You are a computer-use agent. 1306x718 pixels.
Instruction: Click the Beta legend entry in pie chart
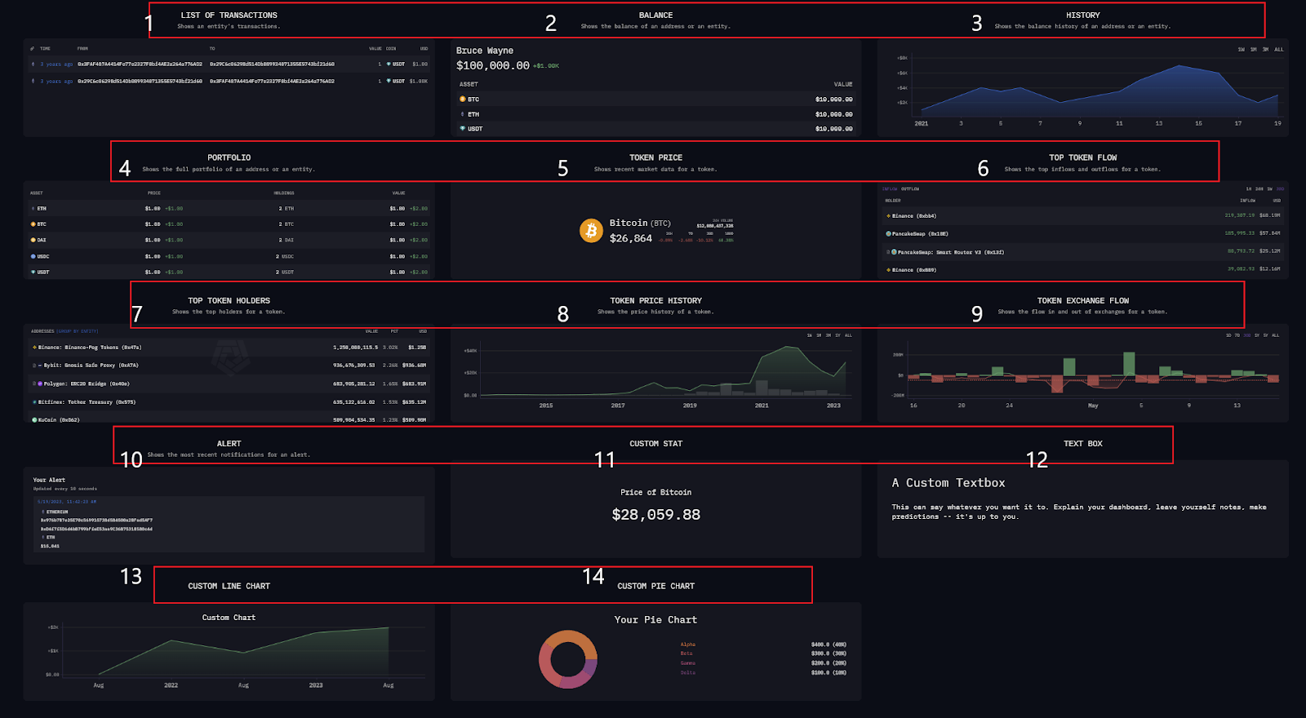pyautogui.click(x=686, y=654)
